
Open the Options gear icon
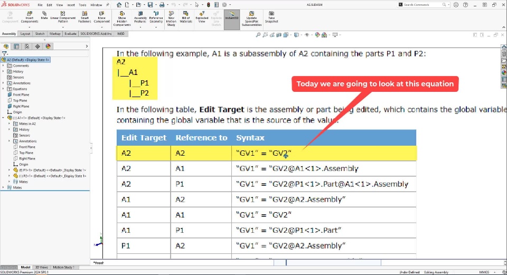[224, 5]
